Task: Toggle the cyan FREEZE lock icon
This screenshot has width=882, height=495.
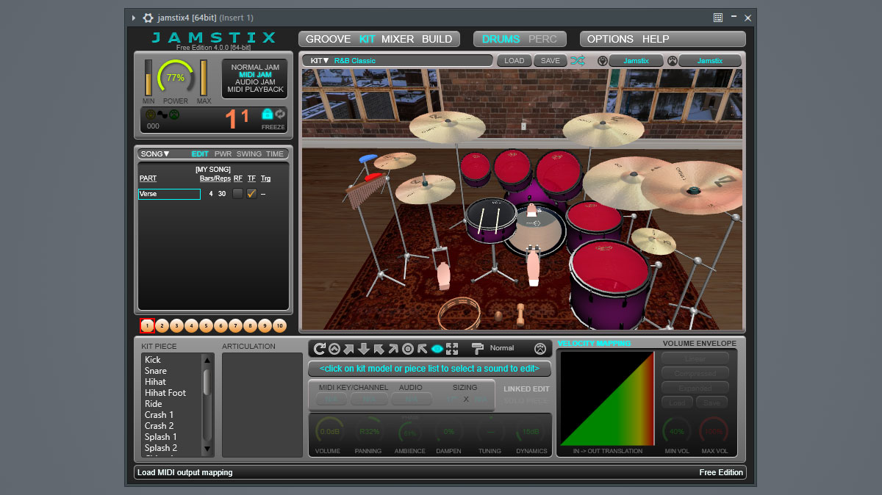Action: tap(268, 114)
